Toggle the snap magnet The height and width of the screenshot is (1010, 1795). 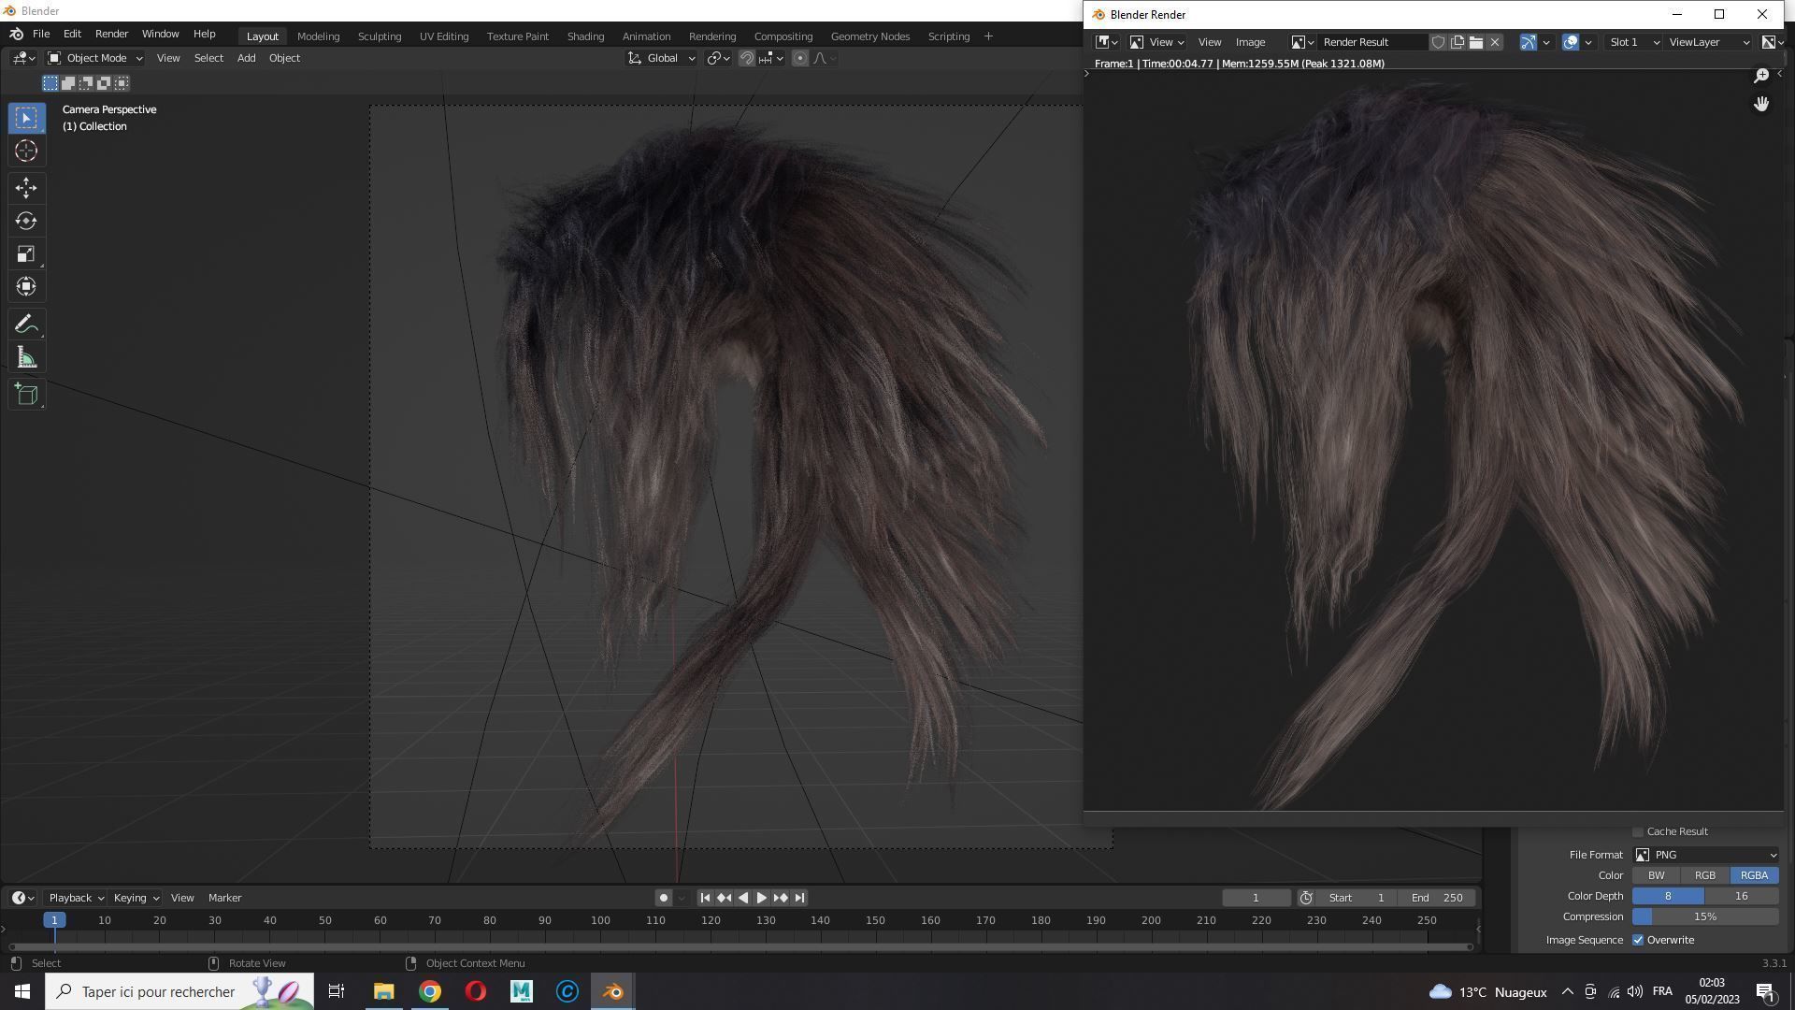click(x=746, y=58)
